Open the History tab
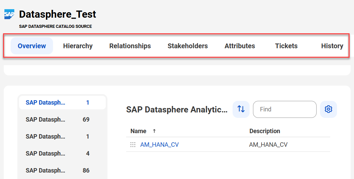The image size is (354, 179). (x=332, y=46)
